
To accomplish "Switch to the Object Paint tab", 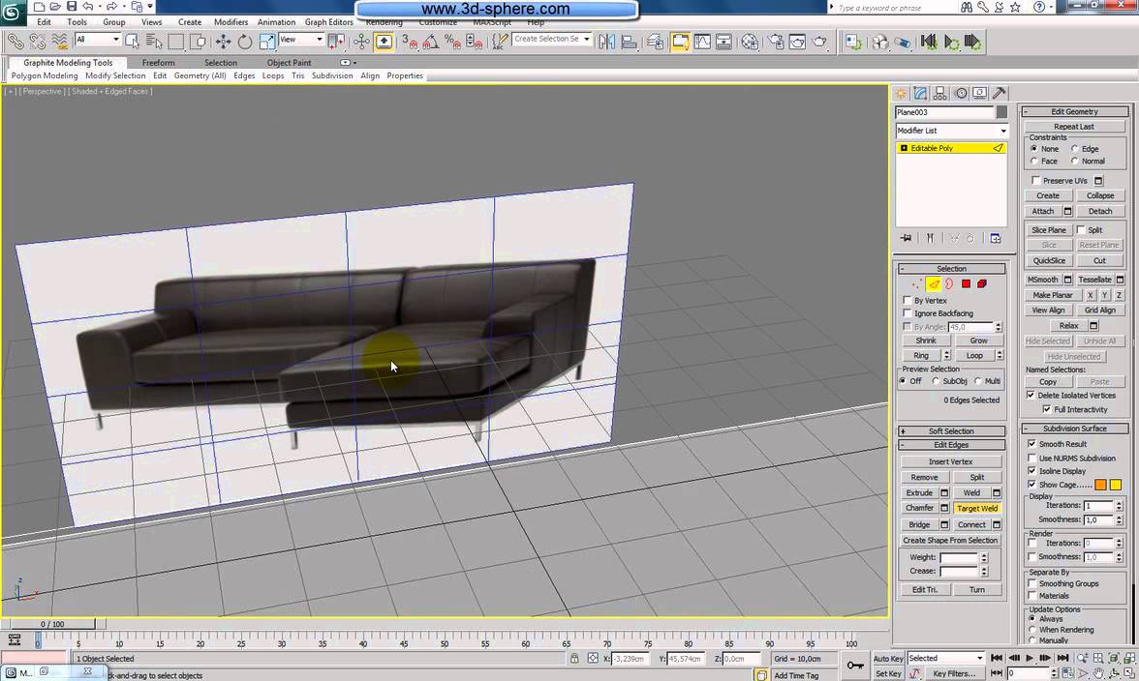I will [x=289, y=62].
